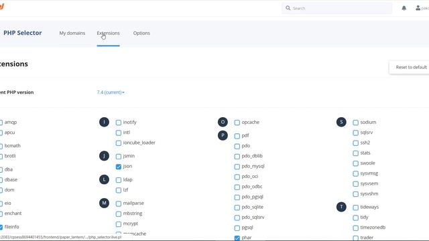The width and height of the screenshot is (429, 241).
Task: Enable the pdo_pgsql checkbox
Action: click(237, 197)
